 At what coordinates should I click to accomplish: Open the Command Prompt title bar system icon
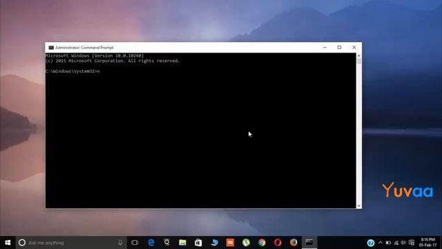click(51, 48)
